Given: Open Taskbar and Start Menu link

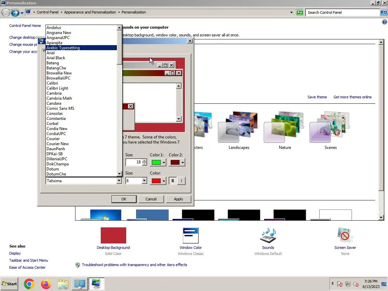Looking at the screenshot, I should pyautogui.click(x=28, y=260).
